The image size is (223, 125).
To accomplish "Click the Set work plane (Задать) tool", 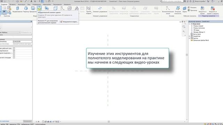I will click(185, 9).
